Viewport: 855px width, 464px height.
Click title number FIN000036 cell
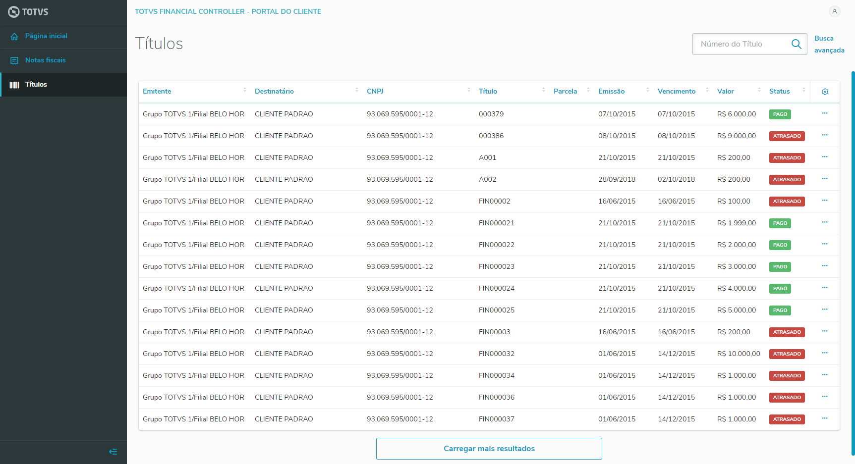pos(497,397)
